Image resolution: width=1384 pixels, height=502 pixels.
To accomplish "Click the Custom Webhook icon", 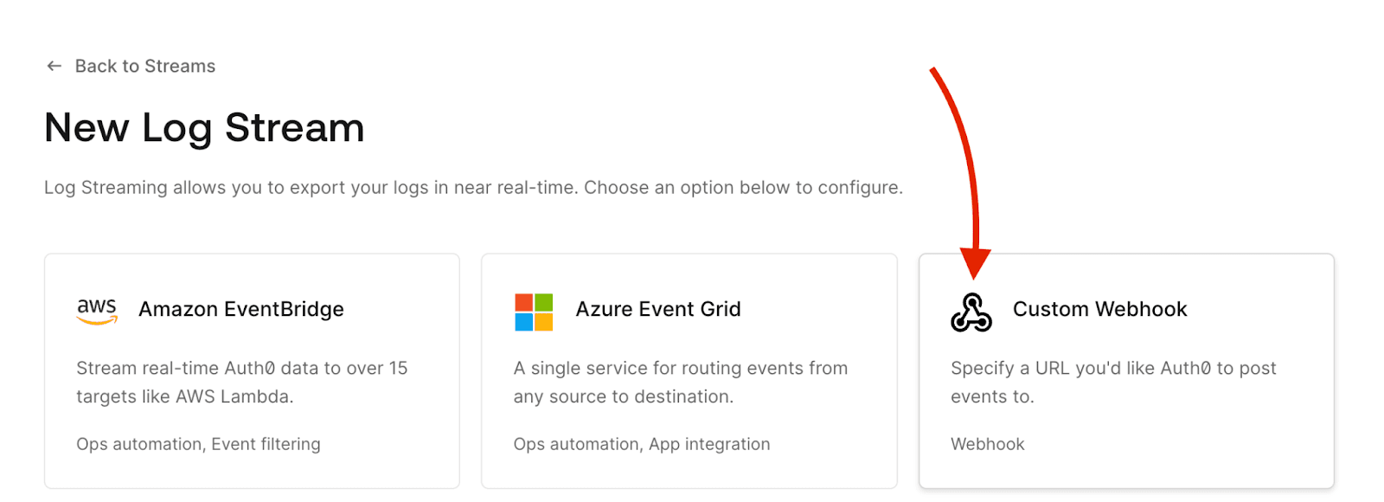I will point(971,312).
